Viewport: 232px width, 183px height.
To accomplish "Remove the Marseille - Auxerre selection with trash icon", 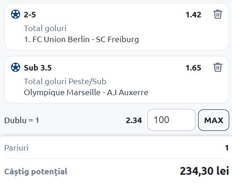I will pos(218,67).
